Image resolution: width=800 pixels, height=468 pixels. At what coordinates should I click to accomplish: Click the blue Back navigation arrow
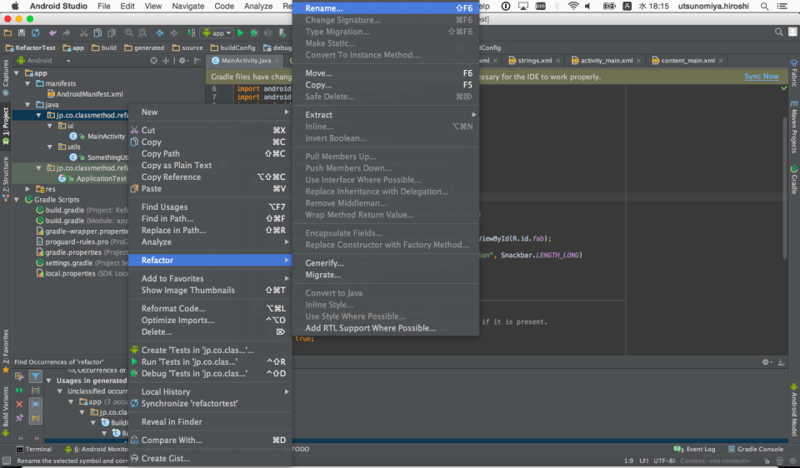pos(160,32)
